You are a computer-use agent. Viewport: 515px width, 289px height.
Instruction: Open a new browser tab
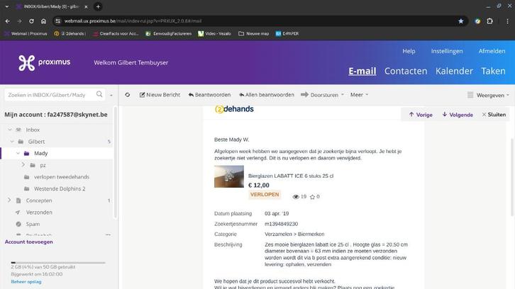tap(98, 6)
